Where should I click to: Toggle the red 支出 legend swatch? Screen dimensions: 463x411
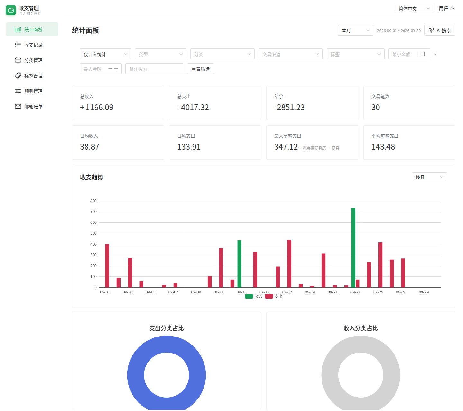[269, 296]
